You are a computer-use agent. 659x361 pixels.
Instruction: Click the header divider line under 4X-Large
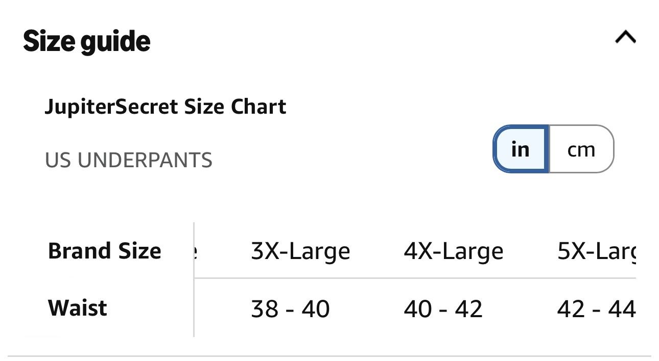point(454,278)
